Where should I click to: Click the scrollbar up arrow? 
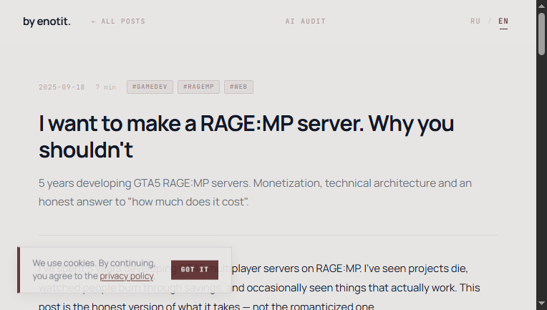click(x=541, y=6)
